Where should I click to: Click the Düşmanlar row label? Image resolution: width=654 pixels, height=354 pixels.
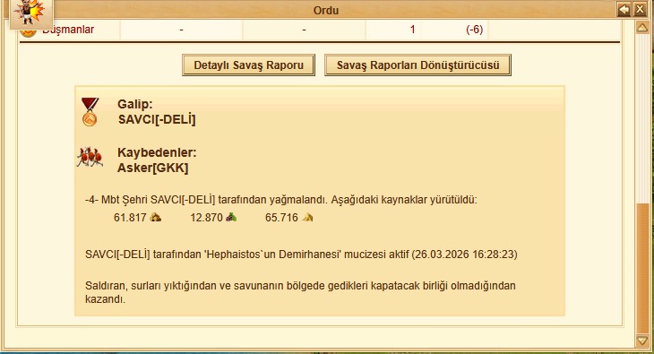point(68,30)
